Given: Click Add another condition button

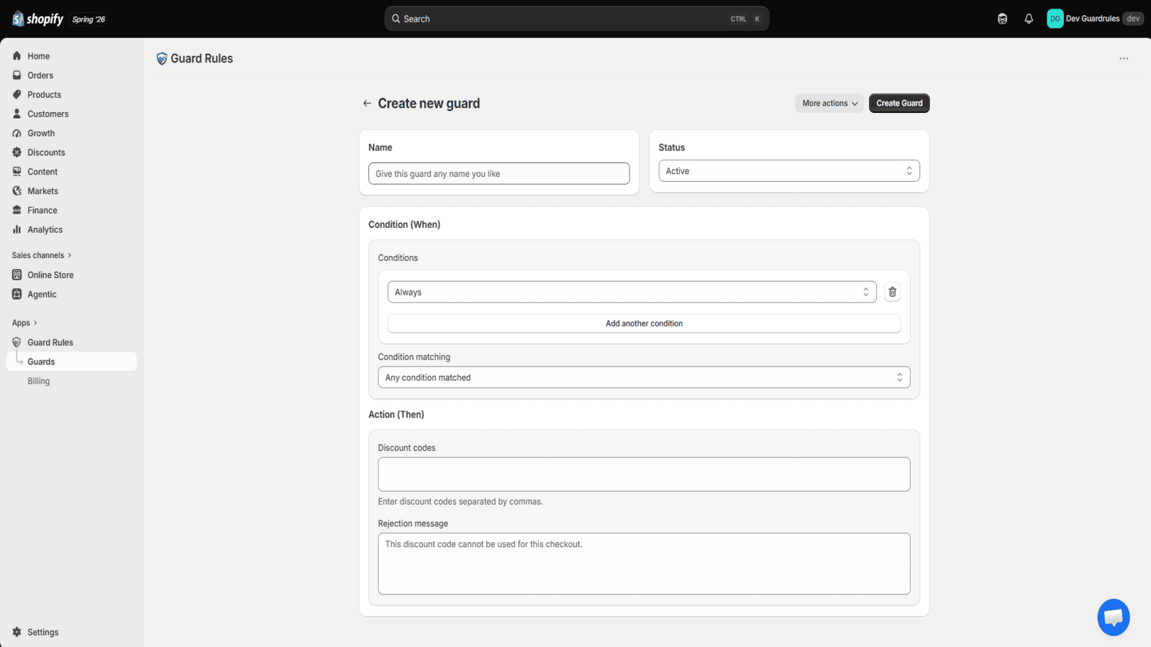Looking at the screenshot, I should click(x=644, y=323).
